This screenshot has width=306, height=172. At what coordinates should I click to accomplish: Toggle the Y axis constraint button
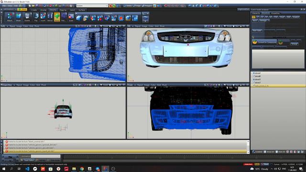pyautogui.click(x=114, y=6)
